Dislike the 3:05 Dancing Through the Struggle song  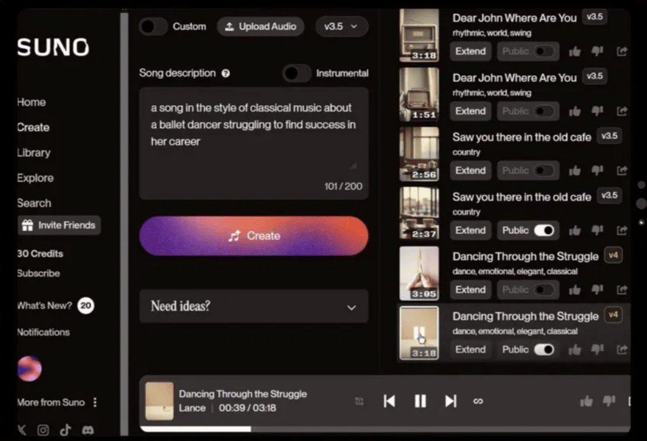click(x=597, y=290)
